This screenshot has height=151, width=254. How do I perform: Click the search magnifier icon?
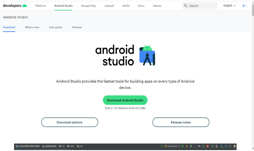coord(186,6)
